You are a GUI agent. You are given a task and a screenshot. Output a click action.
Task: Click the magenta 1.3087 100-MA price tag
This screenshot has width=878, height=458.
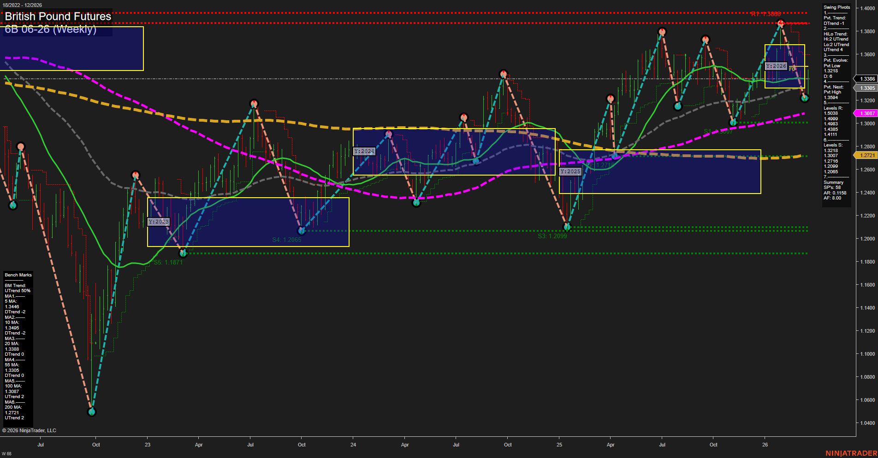click(x=866, y=113)
